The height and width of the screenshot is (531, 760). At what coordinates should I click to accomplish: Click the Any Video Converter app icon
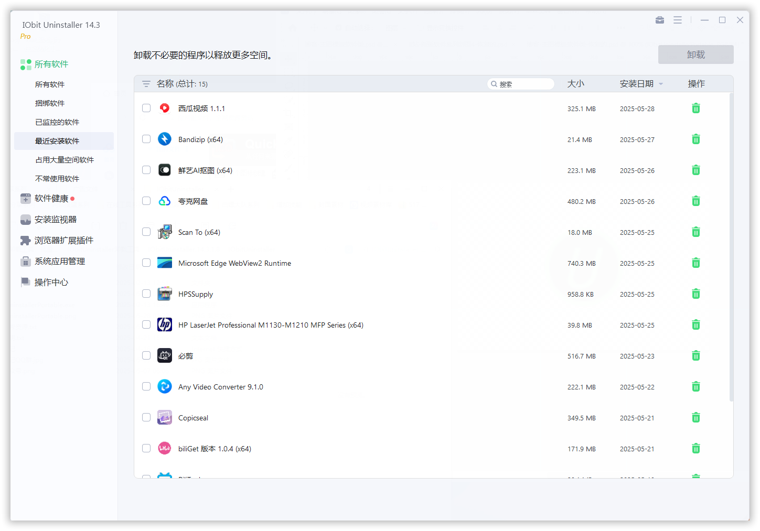165,386
